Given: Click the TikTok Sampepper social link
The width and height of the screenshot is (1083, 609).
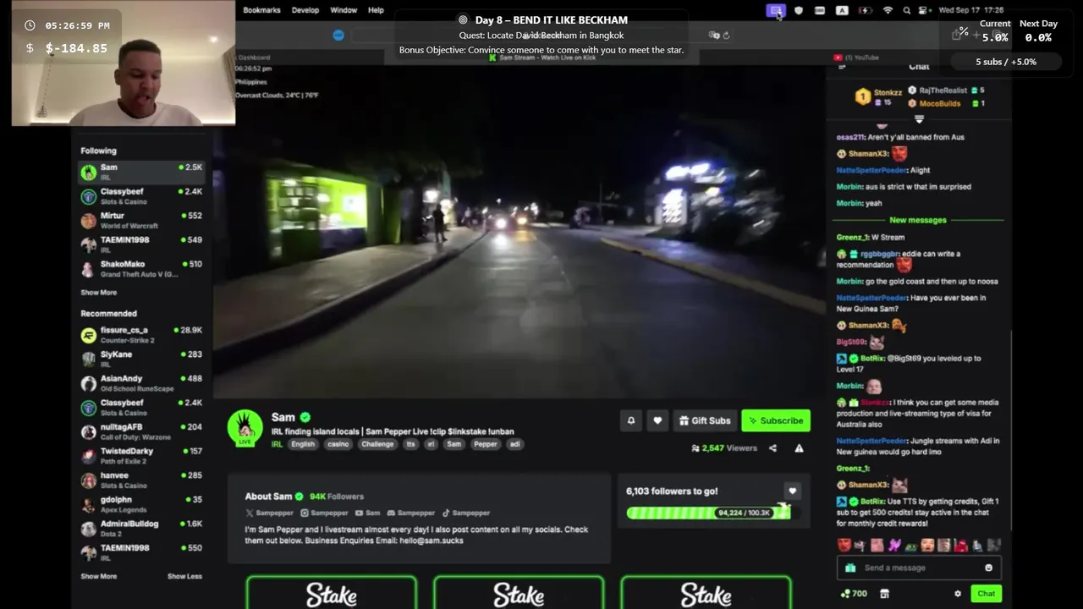Looking at the screenshot, I should point(465,513).
